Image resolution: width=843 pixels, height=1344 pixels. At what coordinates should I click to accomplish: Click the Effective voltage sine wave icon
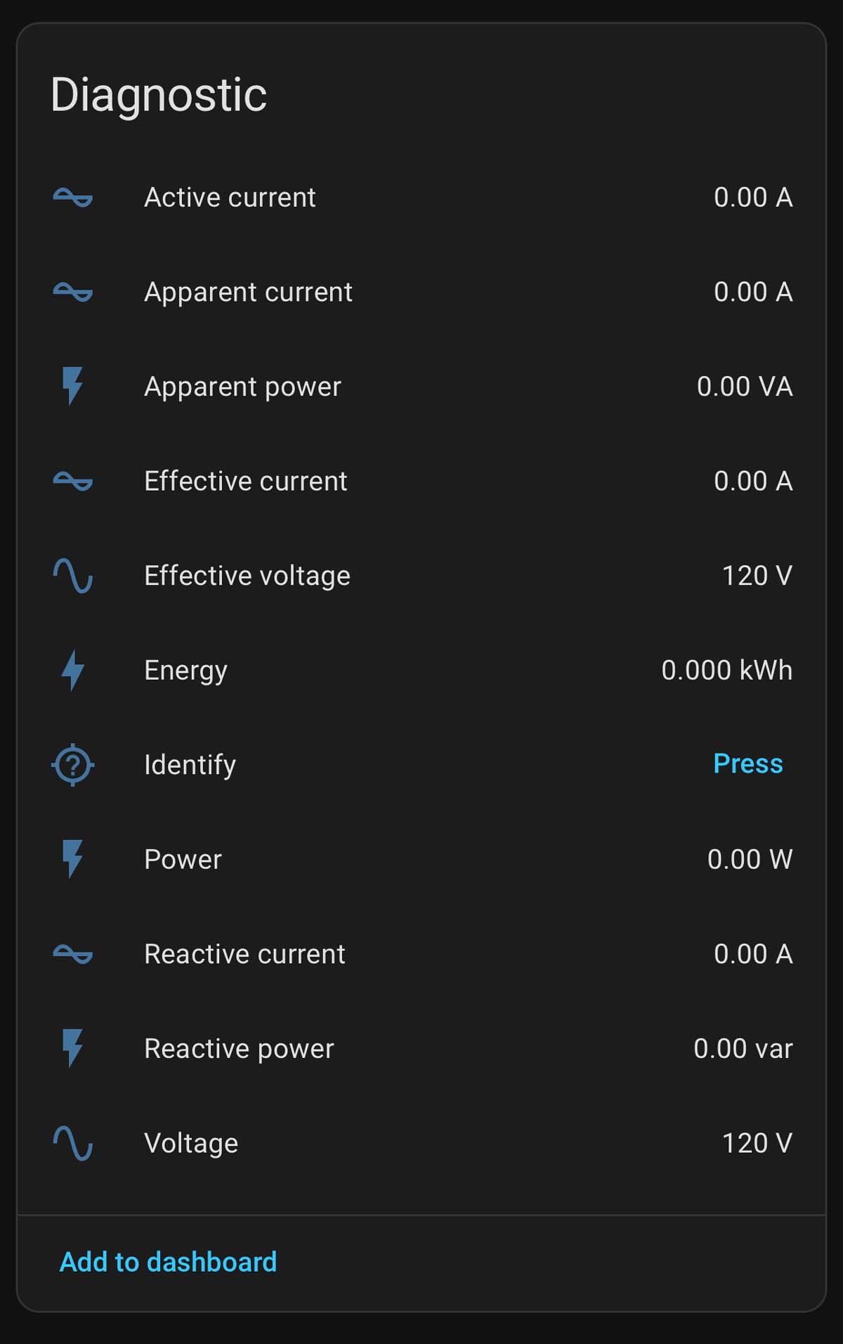coord(73,576)
